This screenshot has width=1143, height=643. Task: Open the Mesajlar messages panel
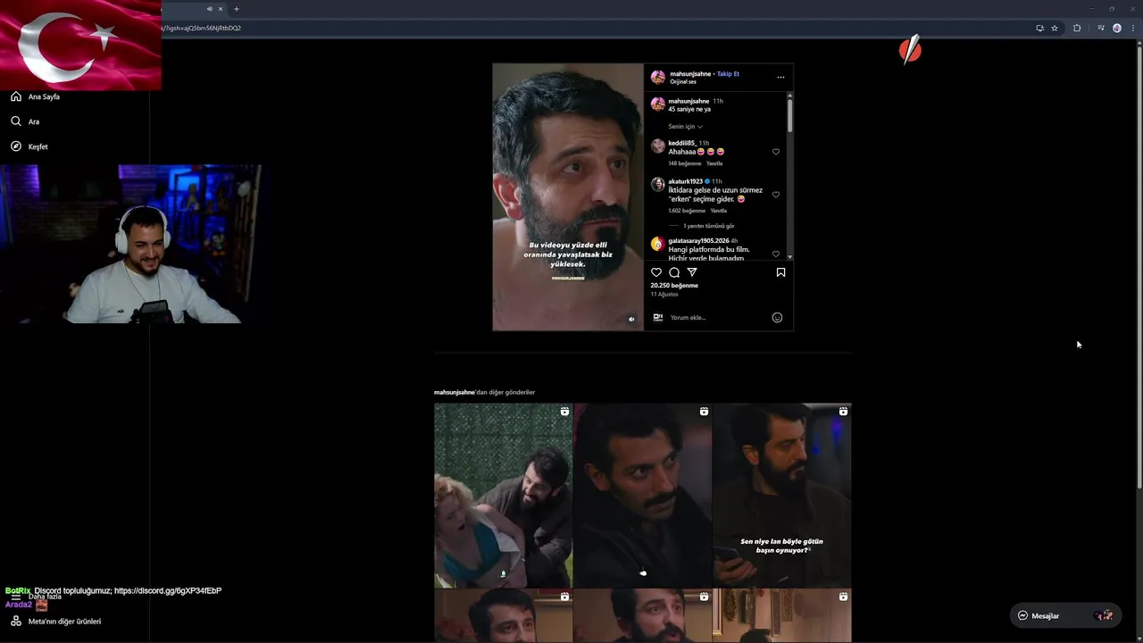pos(1064,615)
